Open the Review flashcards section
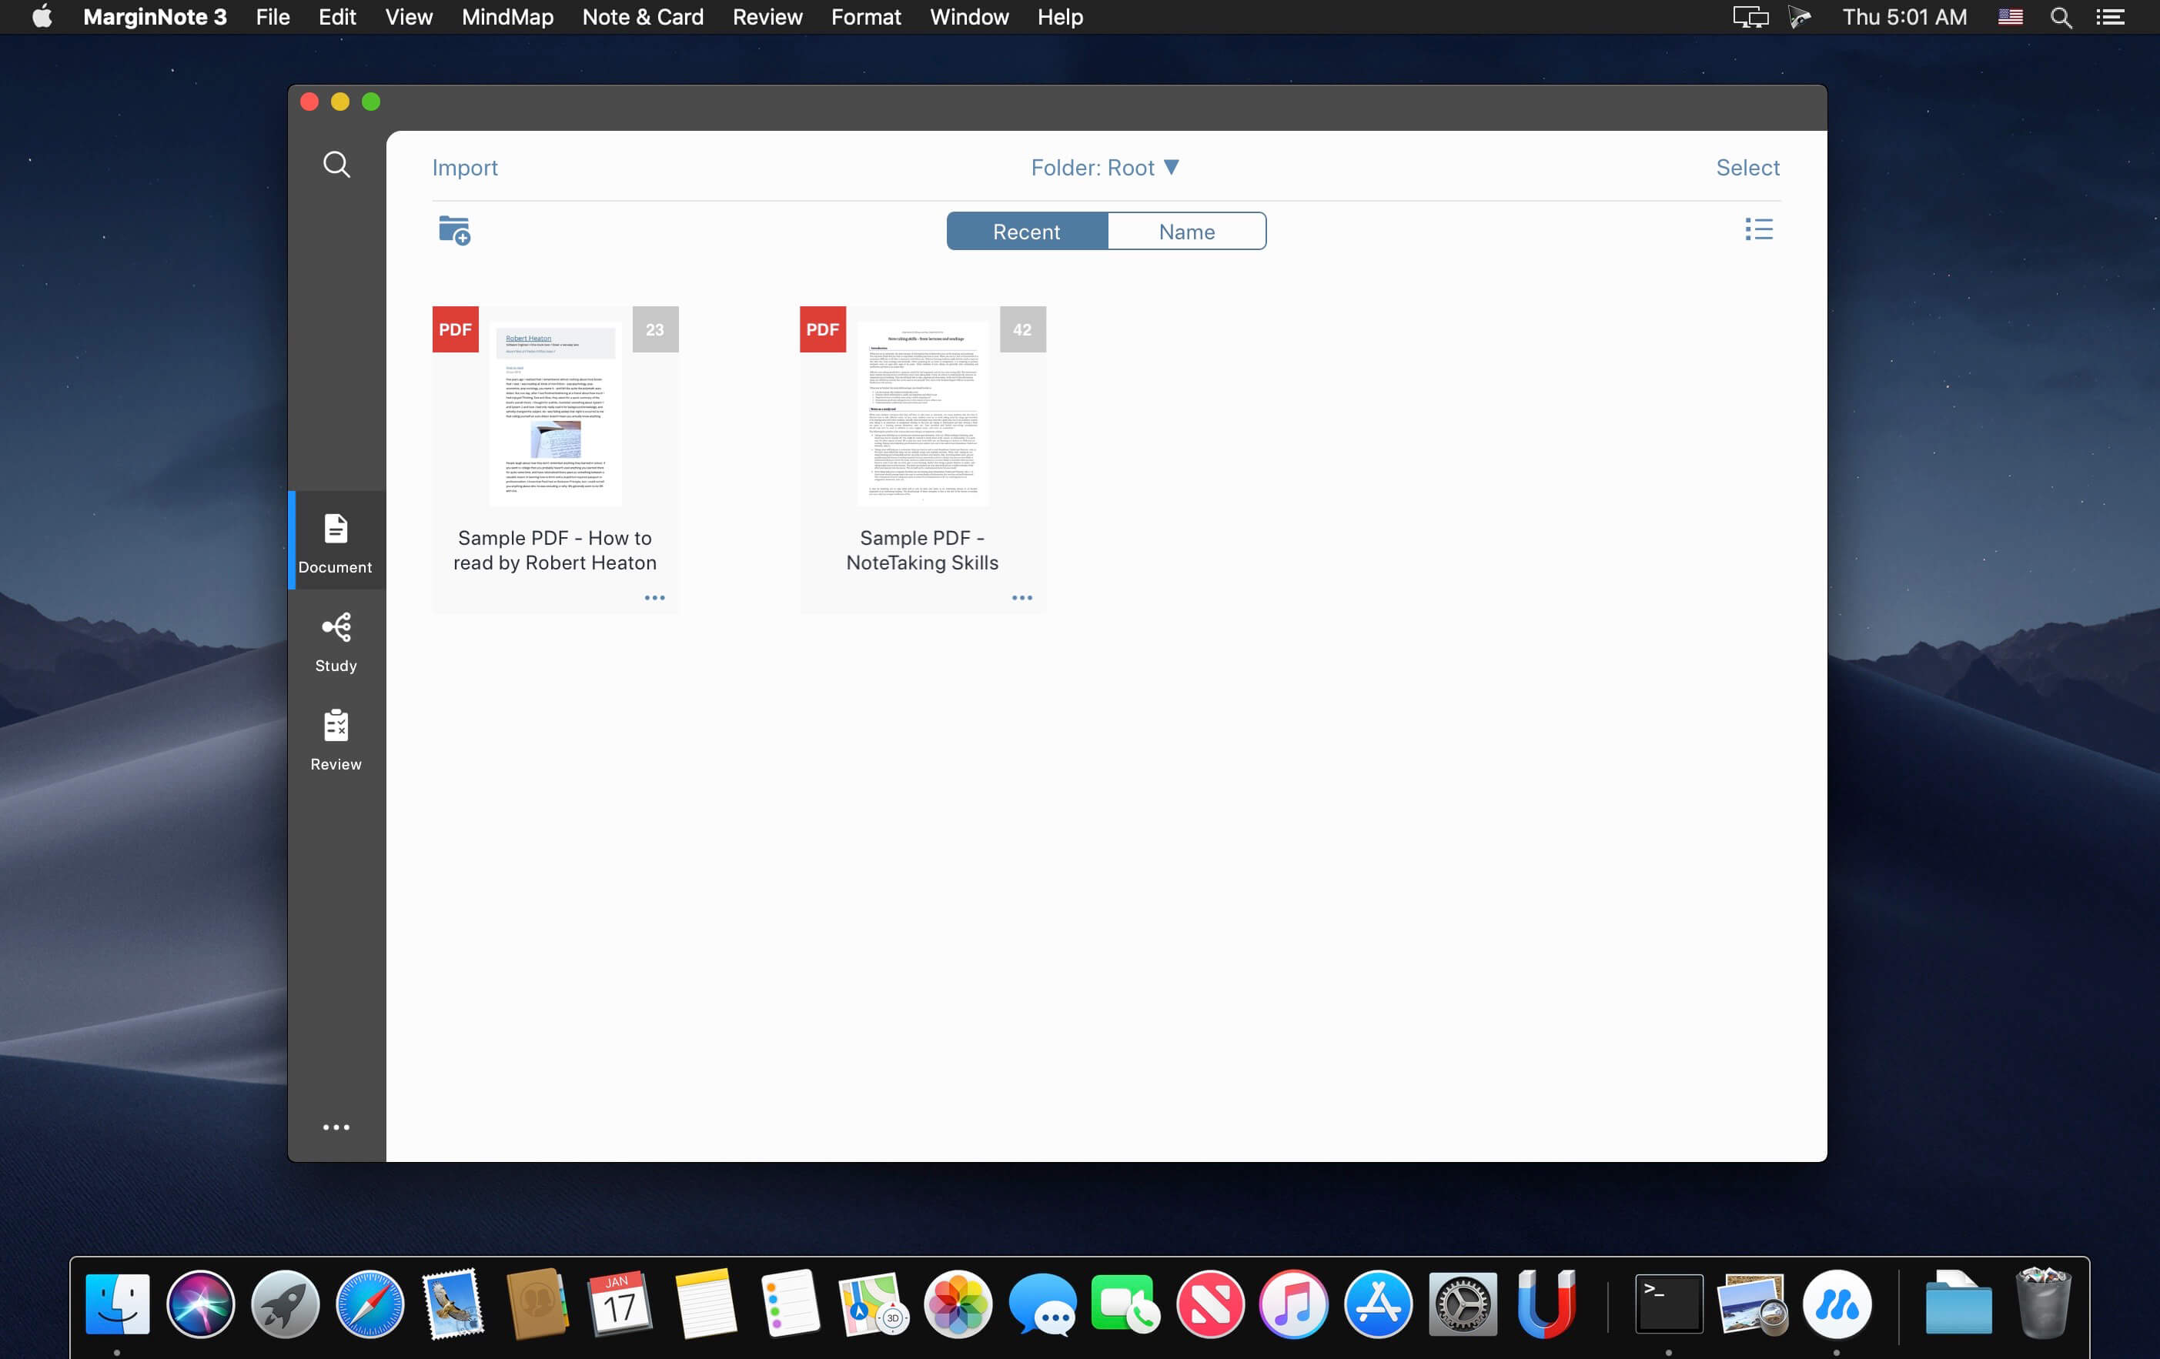 [336, 740]
